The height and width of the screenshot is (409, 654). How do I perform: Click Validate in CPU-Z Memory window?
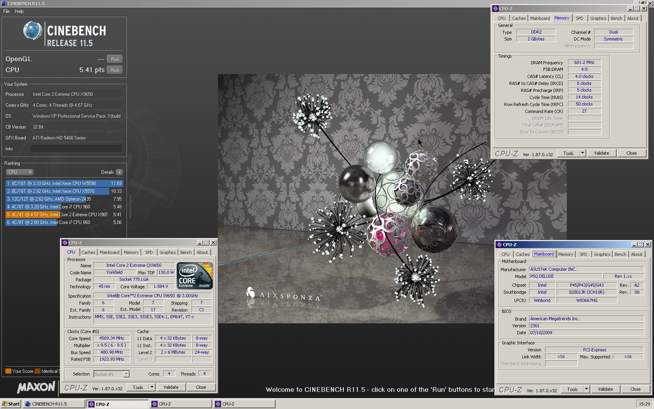(601, 153)
